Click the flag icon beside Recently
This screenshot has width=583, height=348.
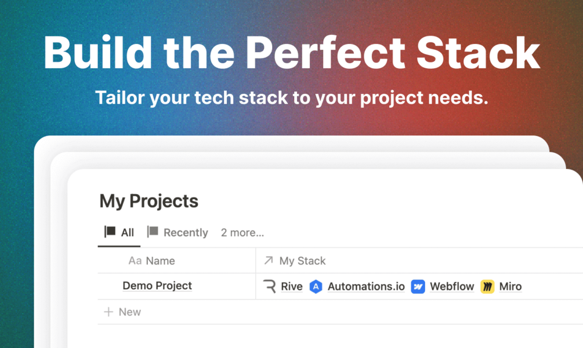(153, 232)
